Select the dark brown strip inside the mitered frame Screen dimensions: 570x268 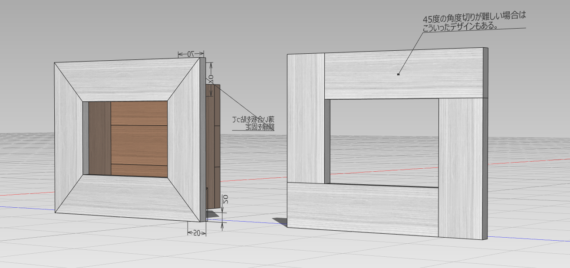click(x=100, y=138)
